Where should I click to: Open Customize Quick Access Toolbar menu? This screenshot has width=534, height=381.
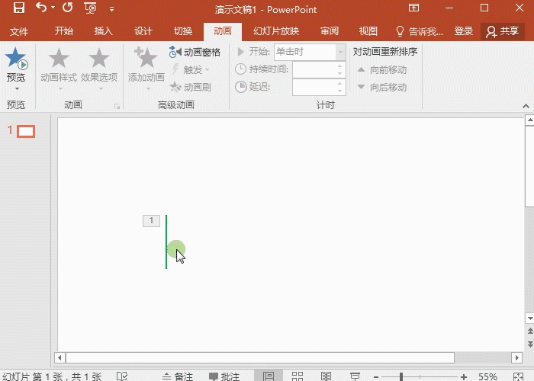tap(111, 9)
